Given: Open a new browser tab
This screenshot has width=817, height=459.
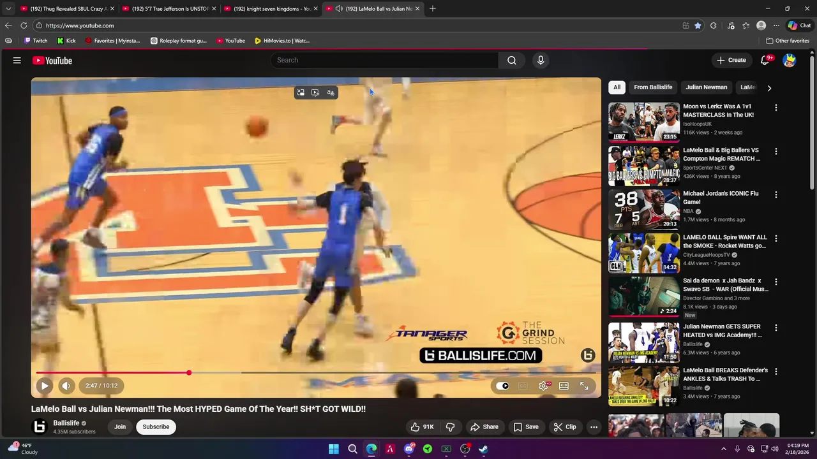Looking at the screenshot, I should pyautogui.click(x=433, y=9).
